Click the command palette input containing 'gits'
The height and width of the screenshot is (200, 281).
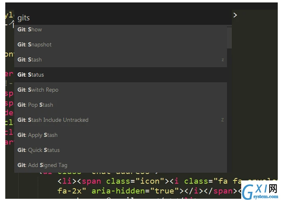(123, 18)
